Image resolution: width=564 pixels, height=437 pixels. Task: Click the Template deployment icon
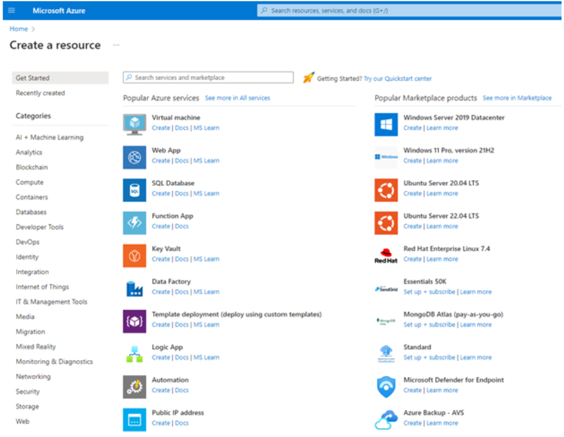[x=135, y=321]
